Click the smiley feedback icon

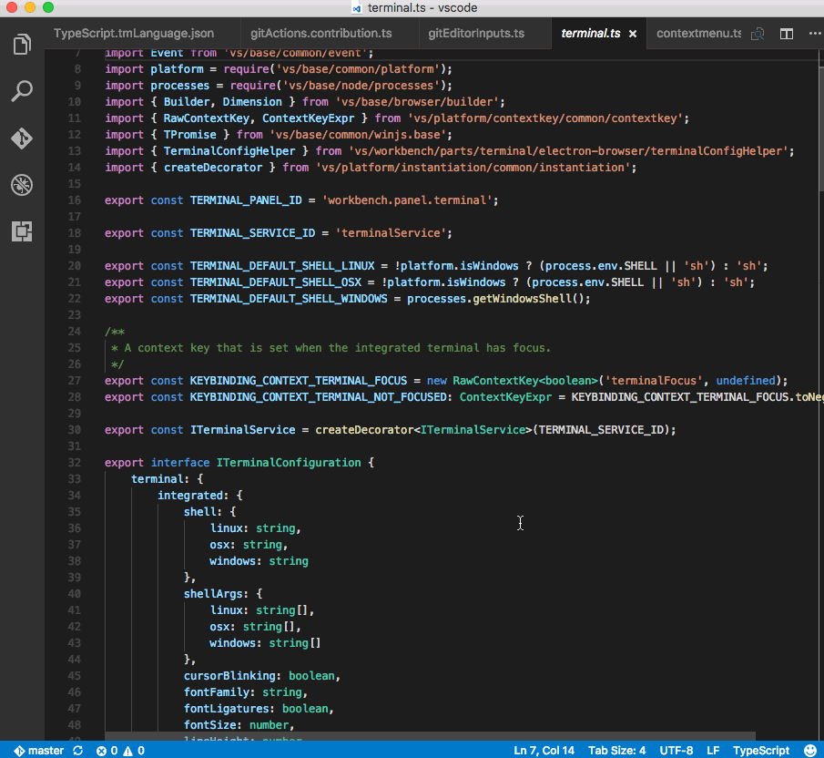coord(809,751)
